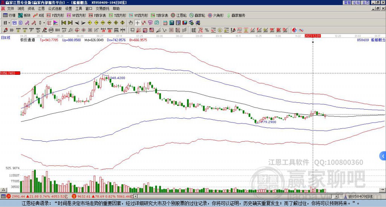Screen dimensions: 386x207
Task: Open the 赢家轮 wheel tool
Action: click(197, 15)
